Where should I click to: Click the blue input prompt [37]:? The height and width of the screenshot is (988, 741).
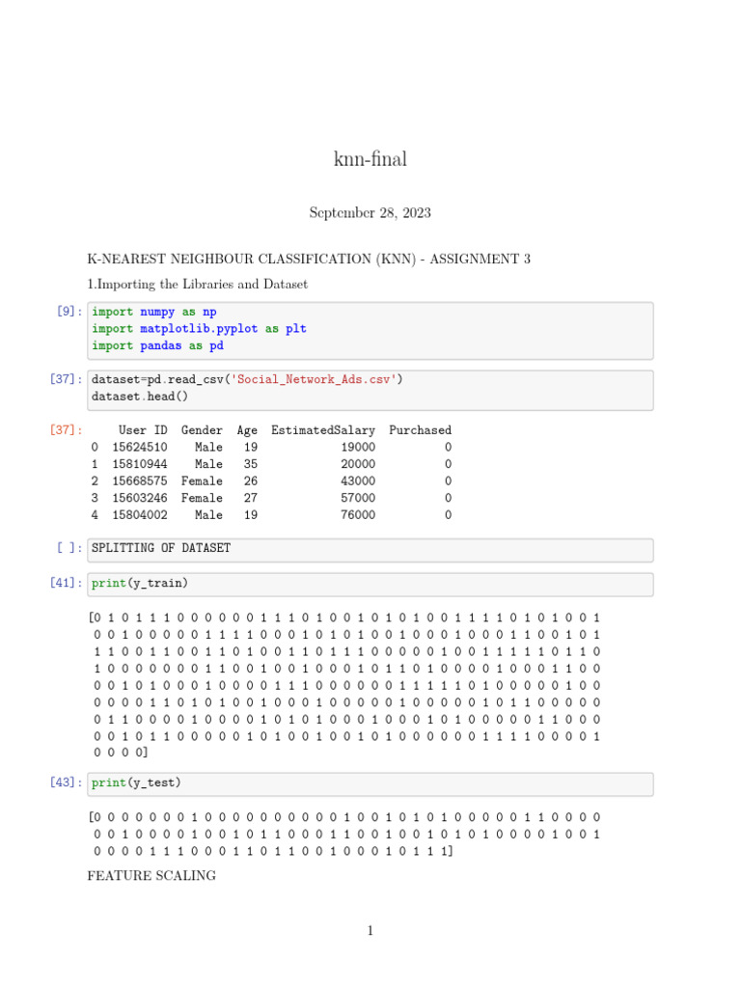tap(66, 379)
